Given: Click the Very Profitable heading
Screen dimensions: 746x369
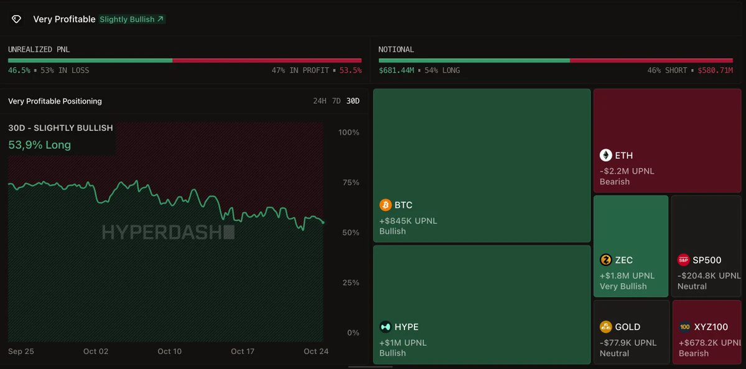Looking at the screenshot, I should coord(64,19).
